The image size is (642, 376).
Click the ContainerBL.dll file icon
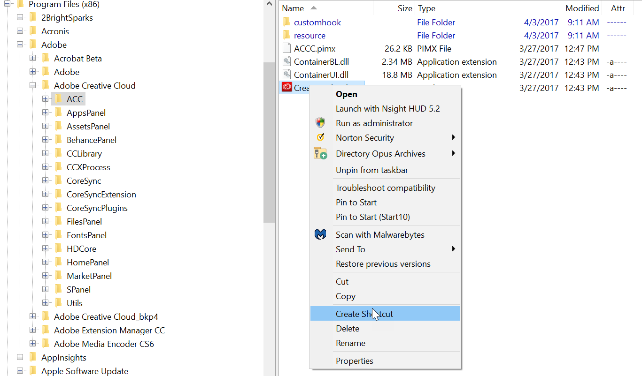(287, 61)
